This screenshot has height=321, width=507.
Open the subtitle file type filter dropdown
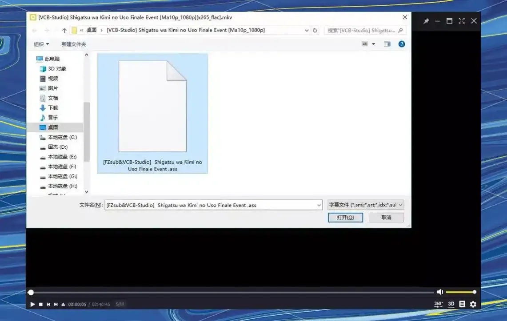366,205
